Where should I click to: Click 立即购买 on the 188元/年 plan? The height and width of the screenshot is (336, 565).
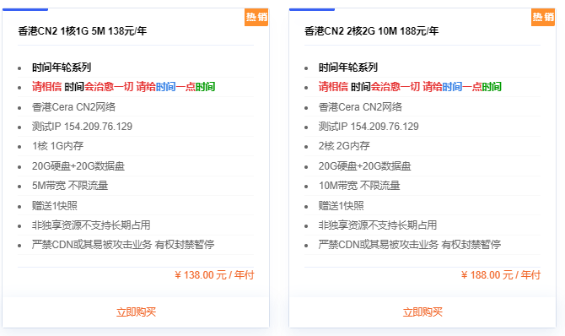(x=422, y=312)
